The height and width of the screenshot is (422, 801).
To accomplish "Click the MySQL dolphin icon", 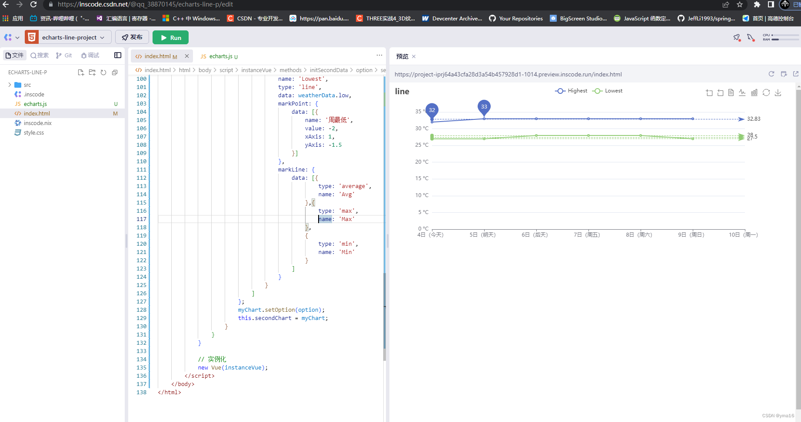I will pyautogui.click(x=751, y=38).
